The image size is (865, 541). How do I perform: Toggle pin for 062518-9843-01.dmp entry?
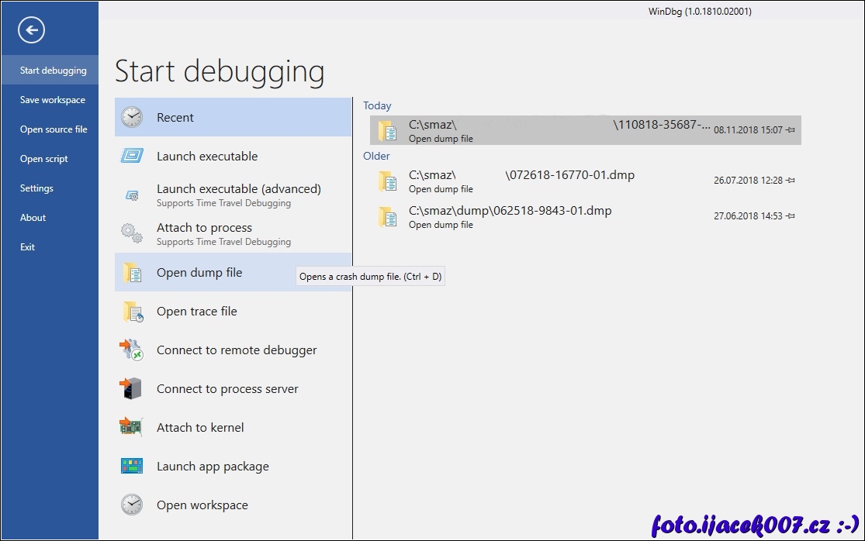[791, 216]
